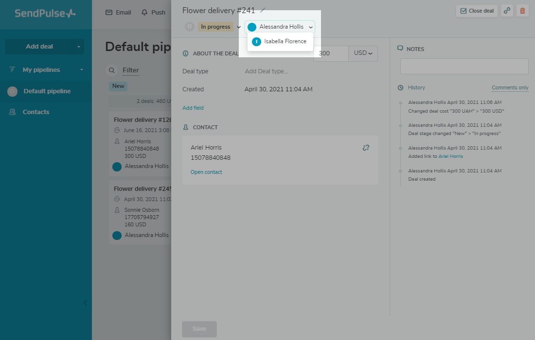This screenshot has height=340, width=535.
Task: Click the pencil icon to rename deal
Action: point(263,10)
